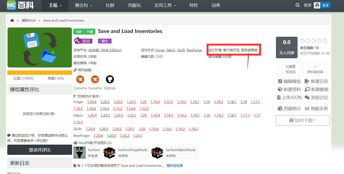Open the 整合包检索 link
This screenshot has width=344, height=174.
click(x=175, y=166)
